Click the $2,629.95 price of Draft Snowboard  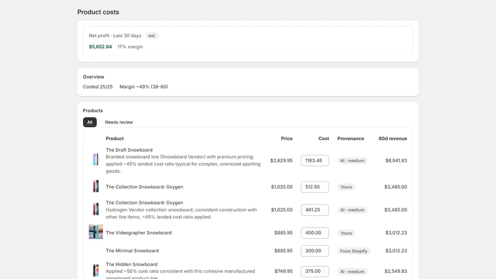point(281,161)
